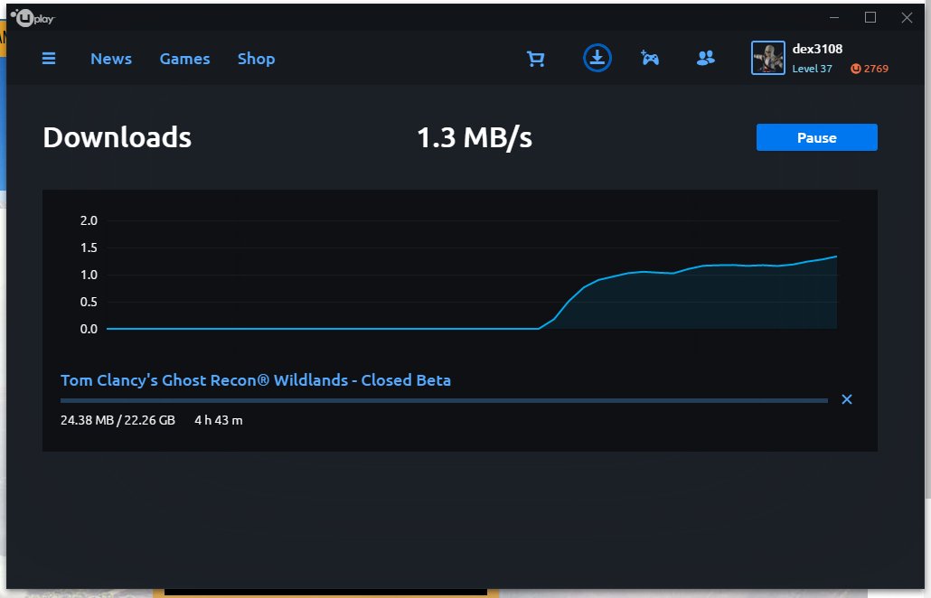
Task: Click the Downloads heading
Action: (x=117, y=137)
